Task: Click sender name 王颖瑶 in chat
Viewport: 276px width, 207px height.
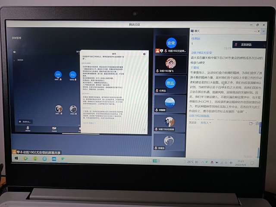Action: click(x=195, y=68)
